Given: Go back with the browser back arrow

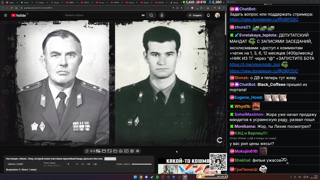Looking at the screenshot, I should [x=3, y=8].
